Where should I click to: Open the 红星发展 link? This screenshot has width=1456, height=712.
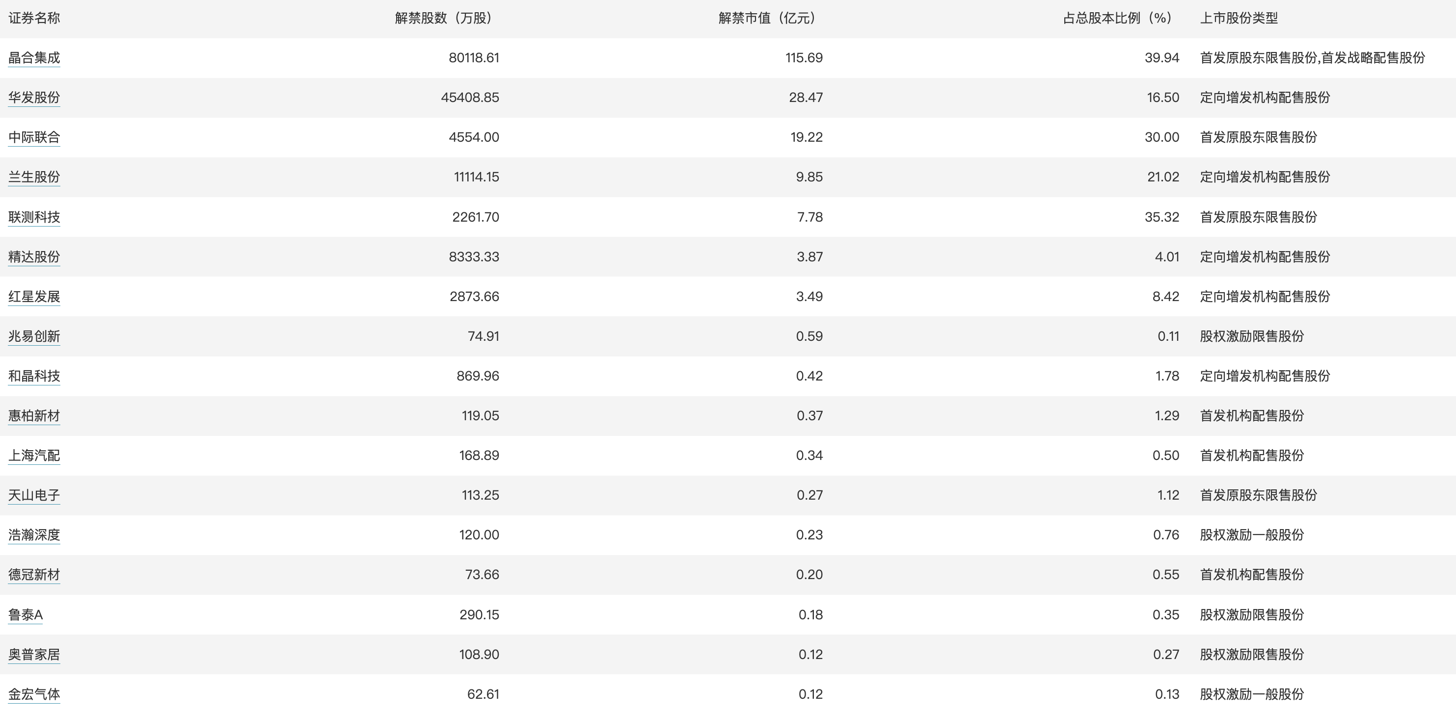point(34,297)
